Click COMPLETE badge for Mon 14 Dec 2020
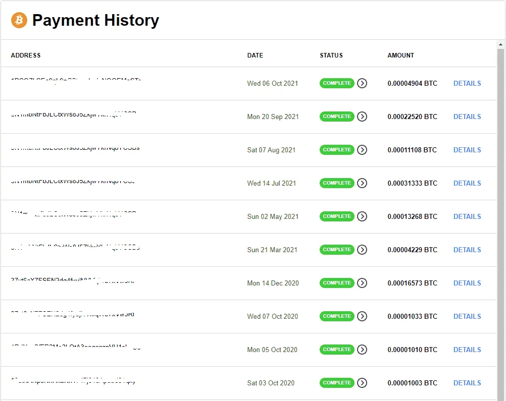506x401 pixels. [x=337, y=283]
